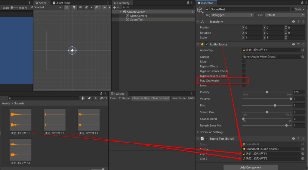
Task: Select the Hierarchy tab
Action: [122, 3]
